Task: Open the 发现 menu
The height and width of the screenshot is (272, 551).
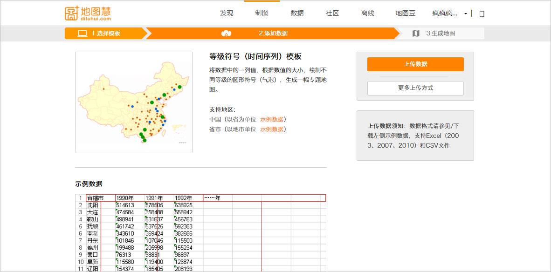Action: point(227,14)
